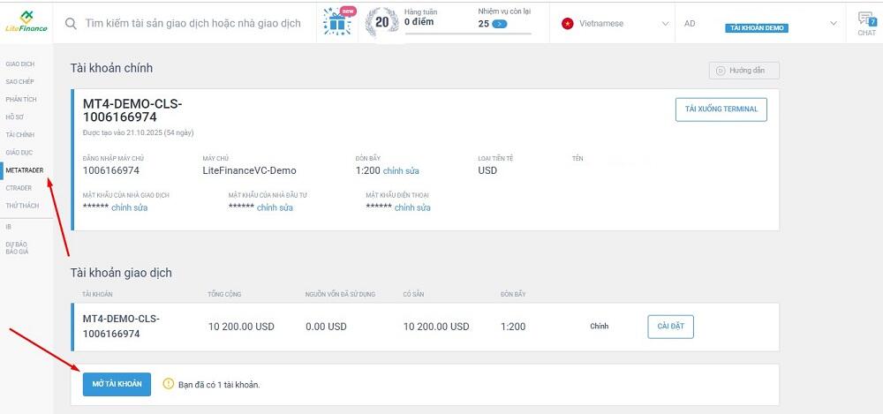Open the Hồ sơ sidebar menu

[15, 117]
